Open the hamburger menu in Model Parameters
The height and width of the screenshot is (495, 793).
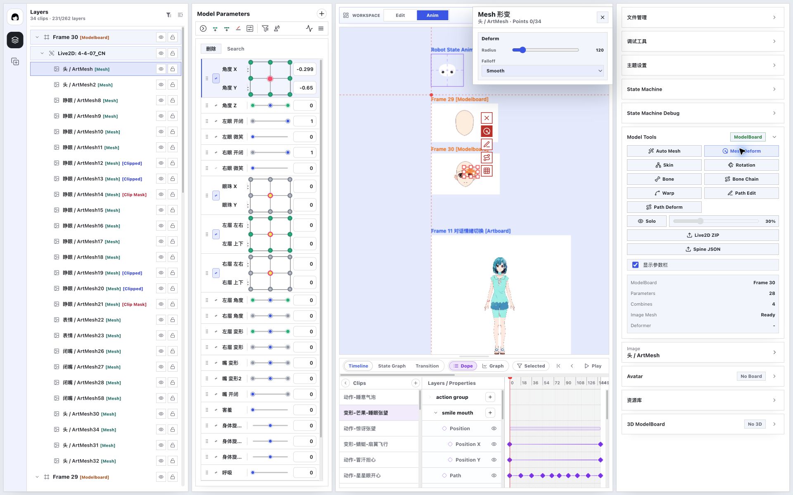pos(321,28)
